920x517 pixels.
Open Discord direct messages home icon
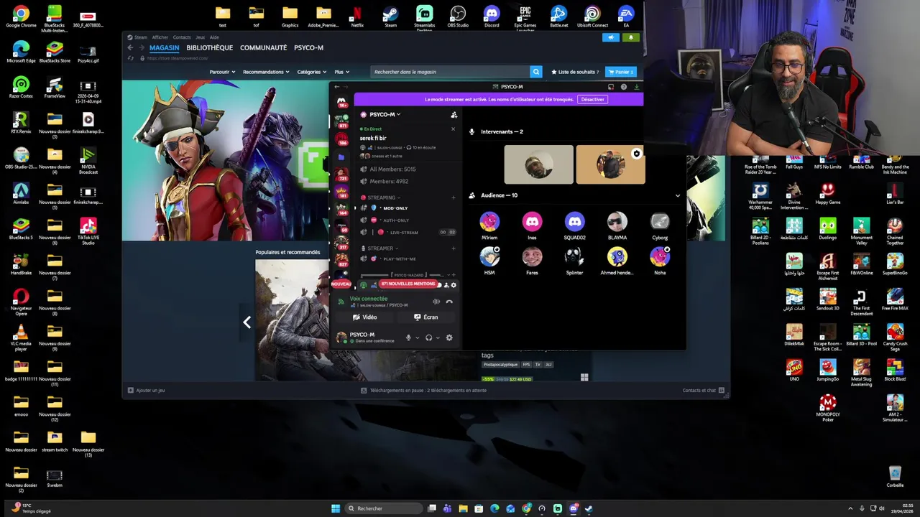pos(341,102)
